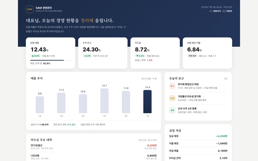Select the 4월 sales bar in chart
This screenshot has width=258, height=161.
pos(83,104)
